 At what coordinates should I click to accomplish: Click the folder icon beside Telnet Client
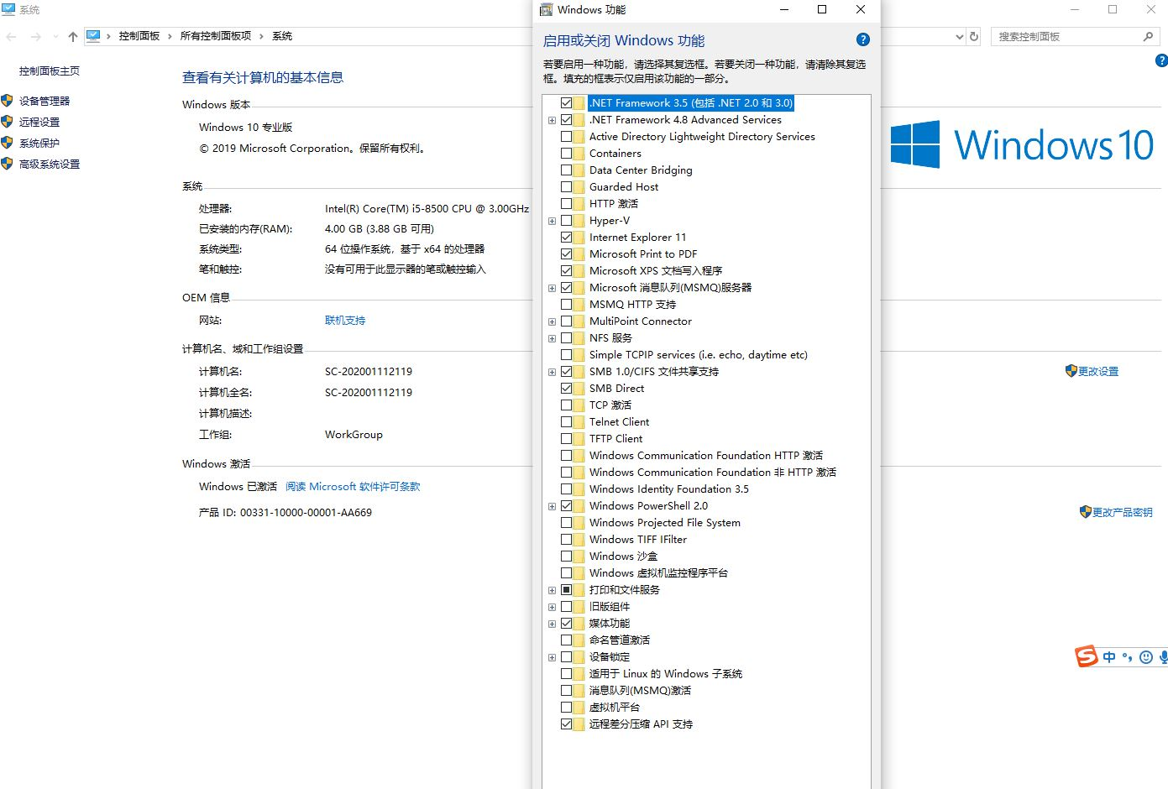[579, 422]
